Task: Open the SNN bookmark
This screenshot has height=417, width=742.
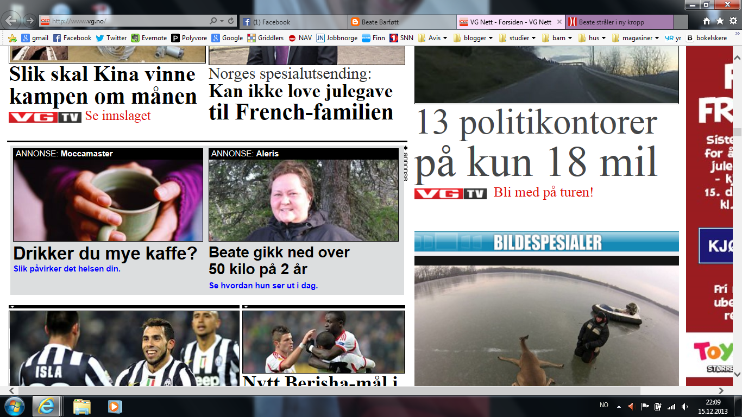Action: pos(401,38)
